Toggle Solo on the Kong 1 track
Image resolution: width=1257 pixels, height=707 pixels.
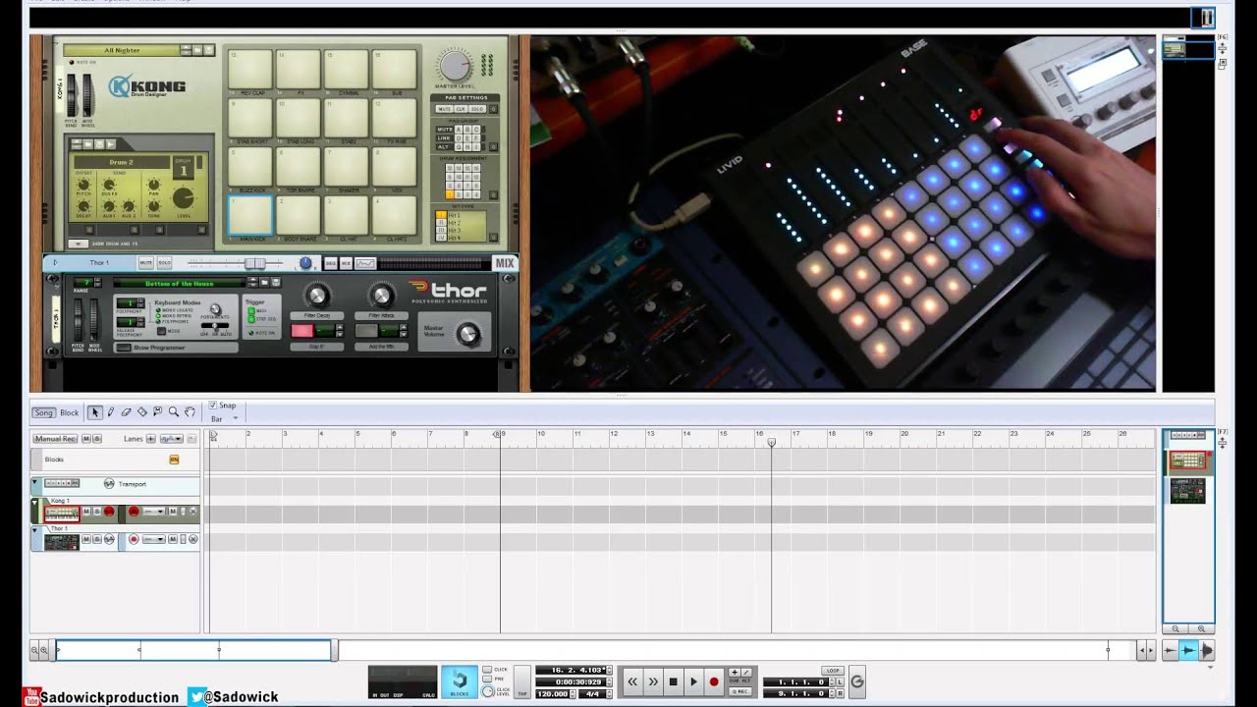pyautogui.click(x=96, y=512)
